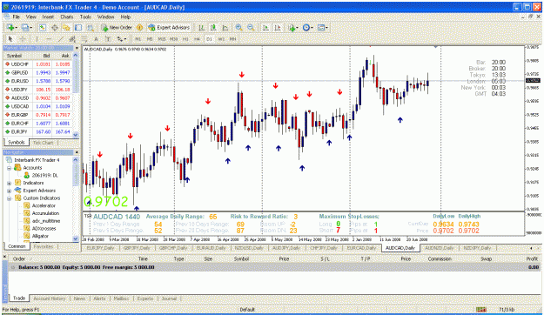Open the Strategy Tester magnifier icon

90,27
